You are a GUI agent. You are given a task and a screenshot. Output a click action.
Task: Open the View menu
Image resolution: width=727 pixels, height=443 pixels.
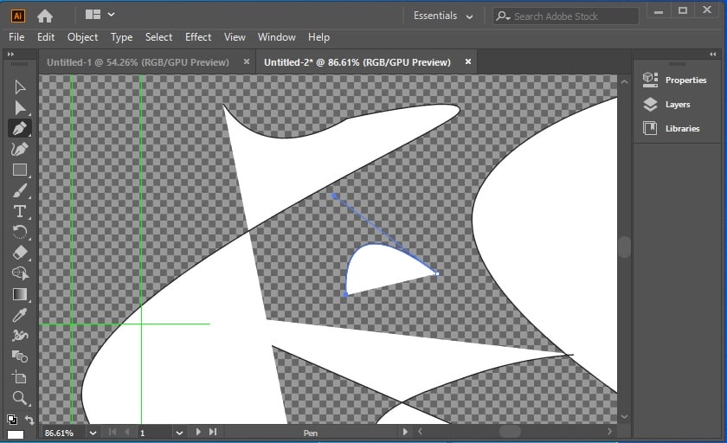235,37
